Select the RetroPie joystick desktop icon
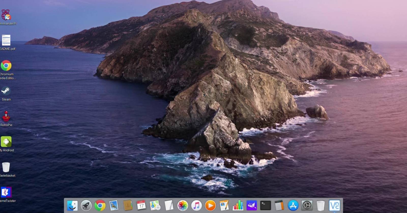The image size is (407, 213). tap(6, 119)
